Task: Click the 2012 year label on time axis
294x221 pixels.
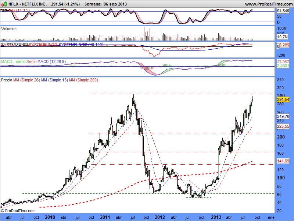Action: [x=160, y=217]
